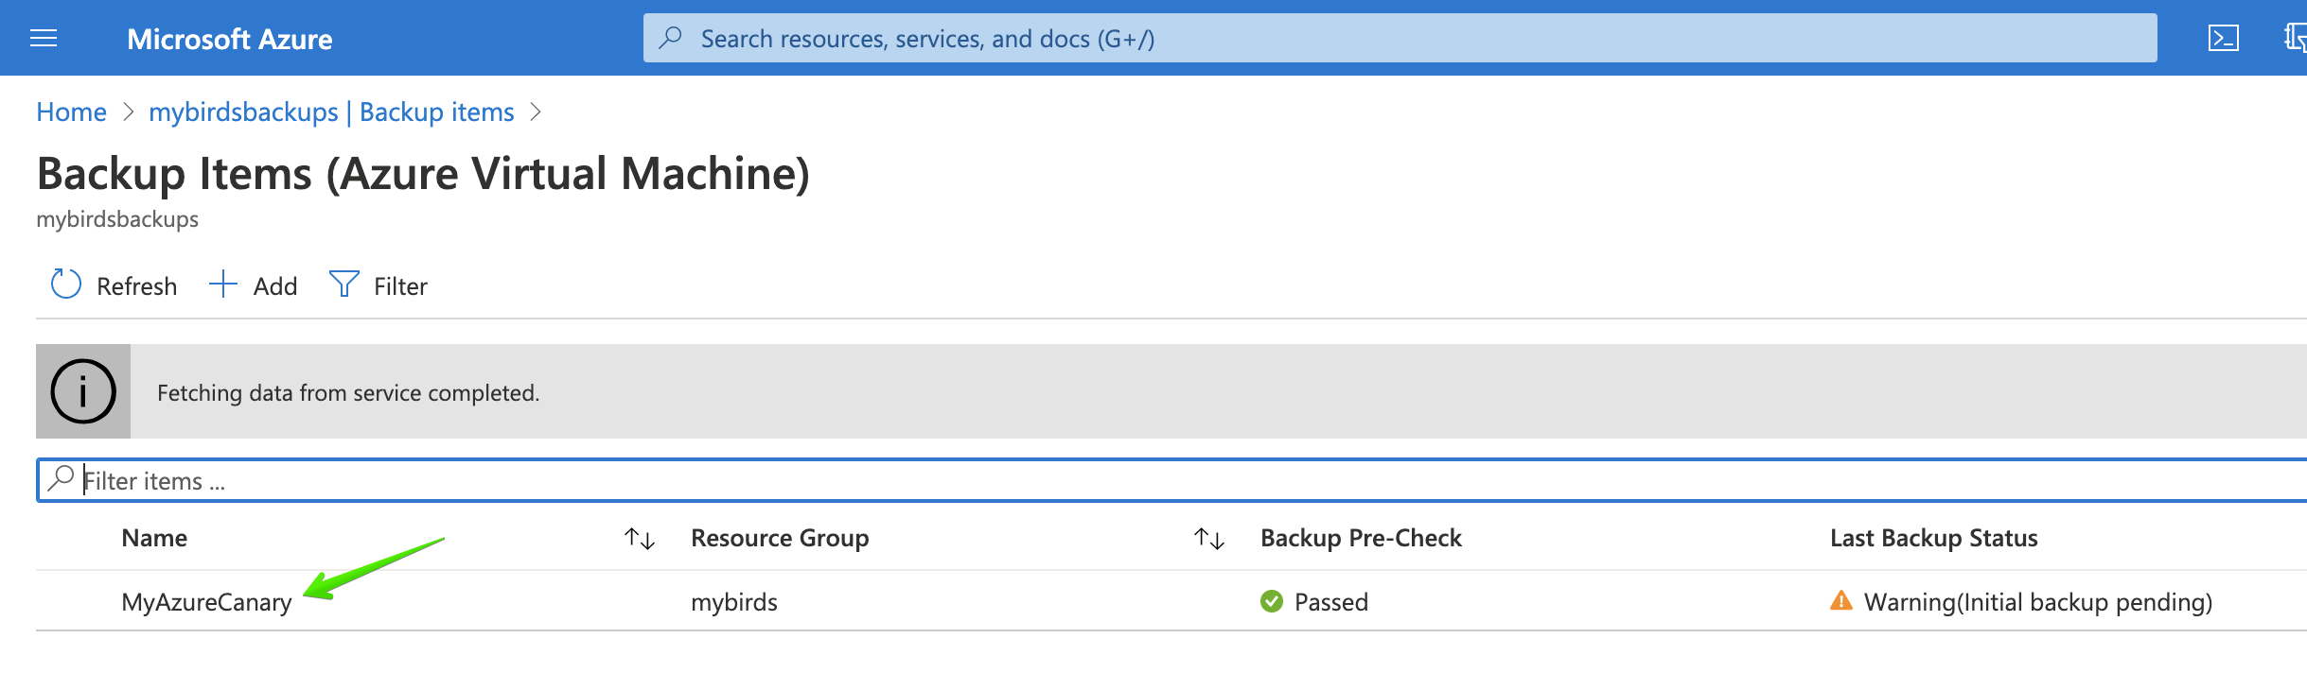Click the Backup Pre-Check column header
Screen dimensions: 2307x690
1361,538
